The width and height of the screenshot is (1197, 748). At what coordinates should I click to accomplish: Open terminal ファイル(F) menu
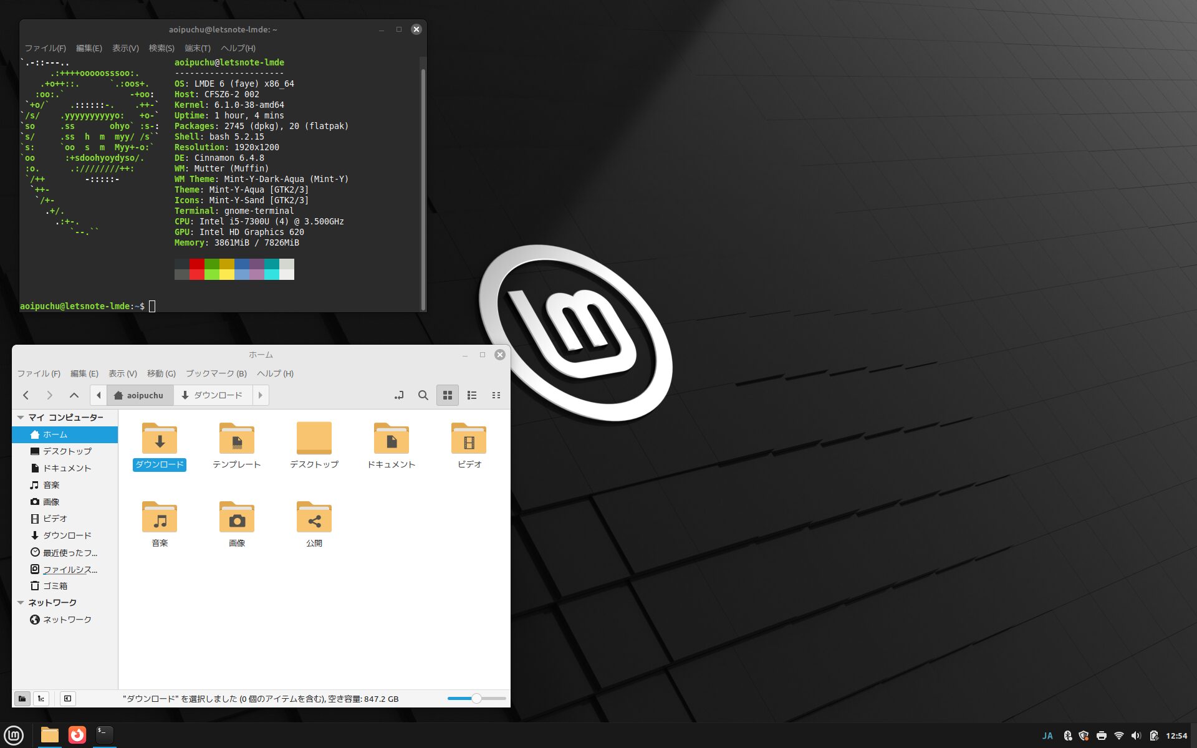(x=45, y=48)
